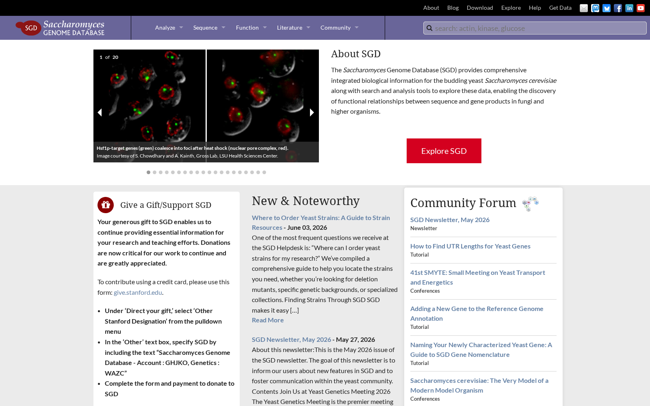Focus the search input field
The height and width of the screenshot is (406, 650).
pos(535,28)
